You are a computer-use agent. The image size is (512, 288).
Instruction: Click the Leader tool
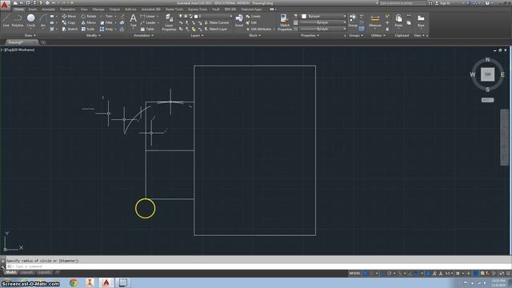(x=148, y=22)
